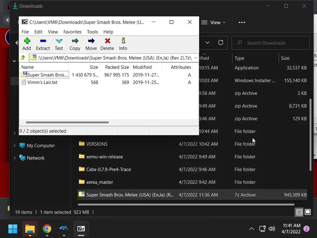Expand Explorer address bar history dropdown
The image size is (317, 238).
207,42
